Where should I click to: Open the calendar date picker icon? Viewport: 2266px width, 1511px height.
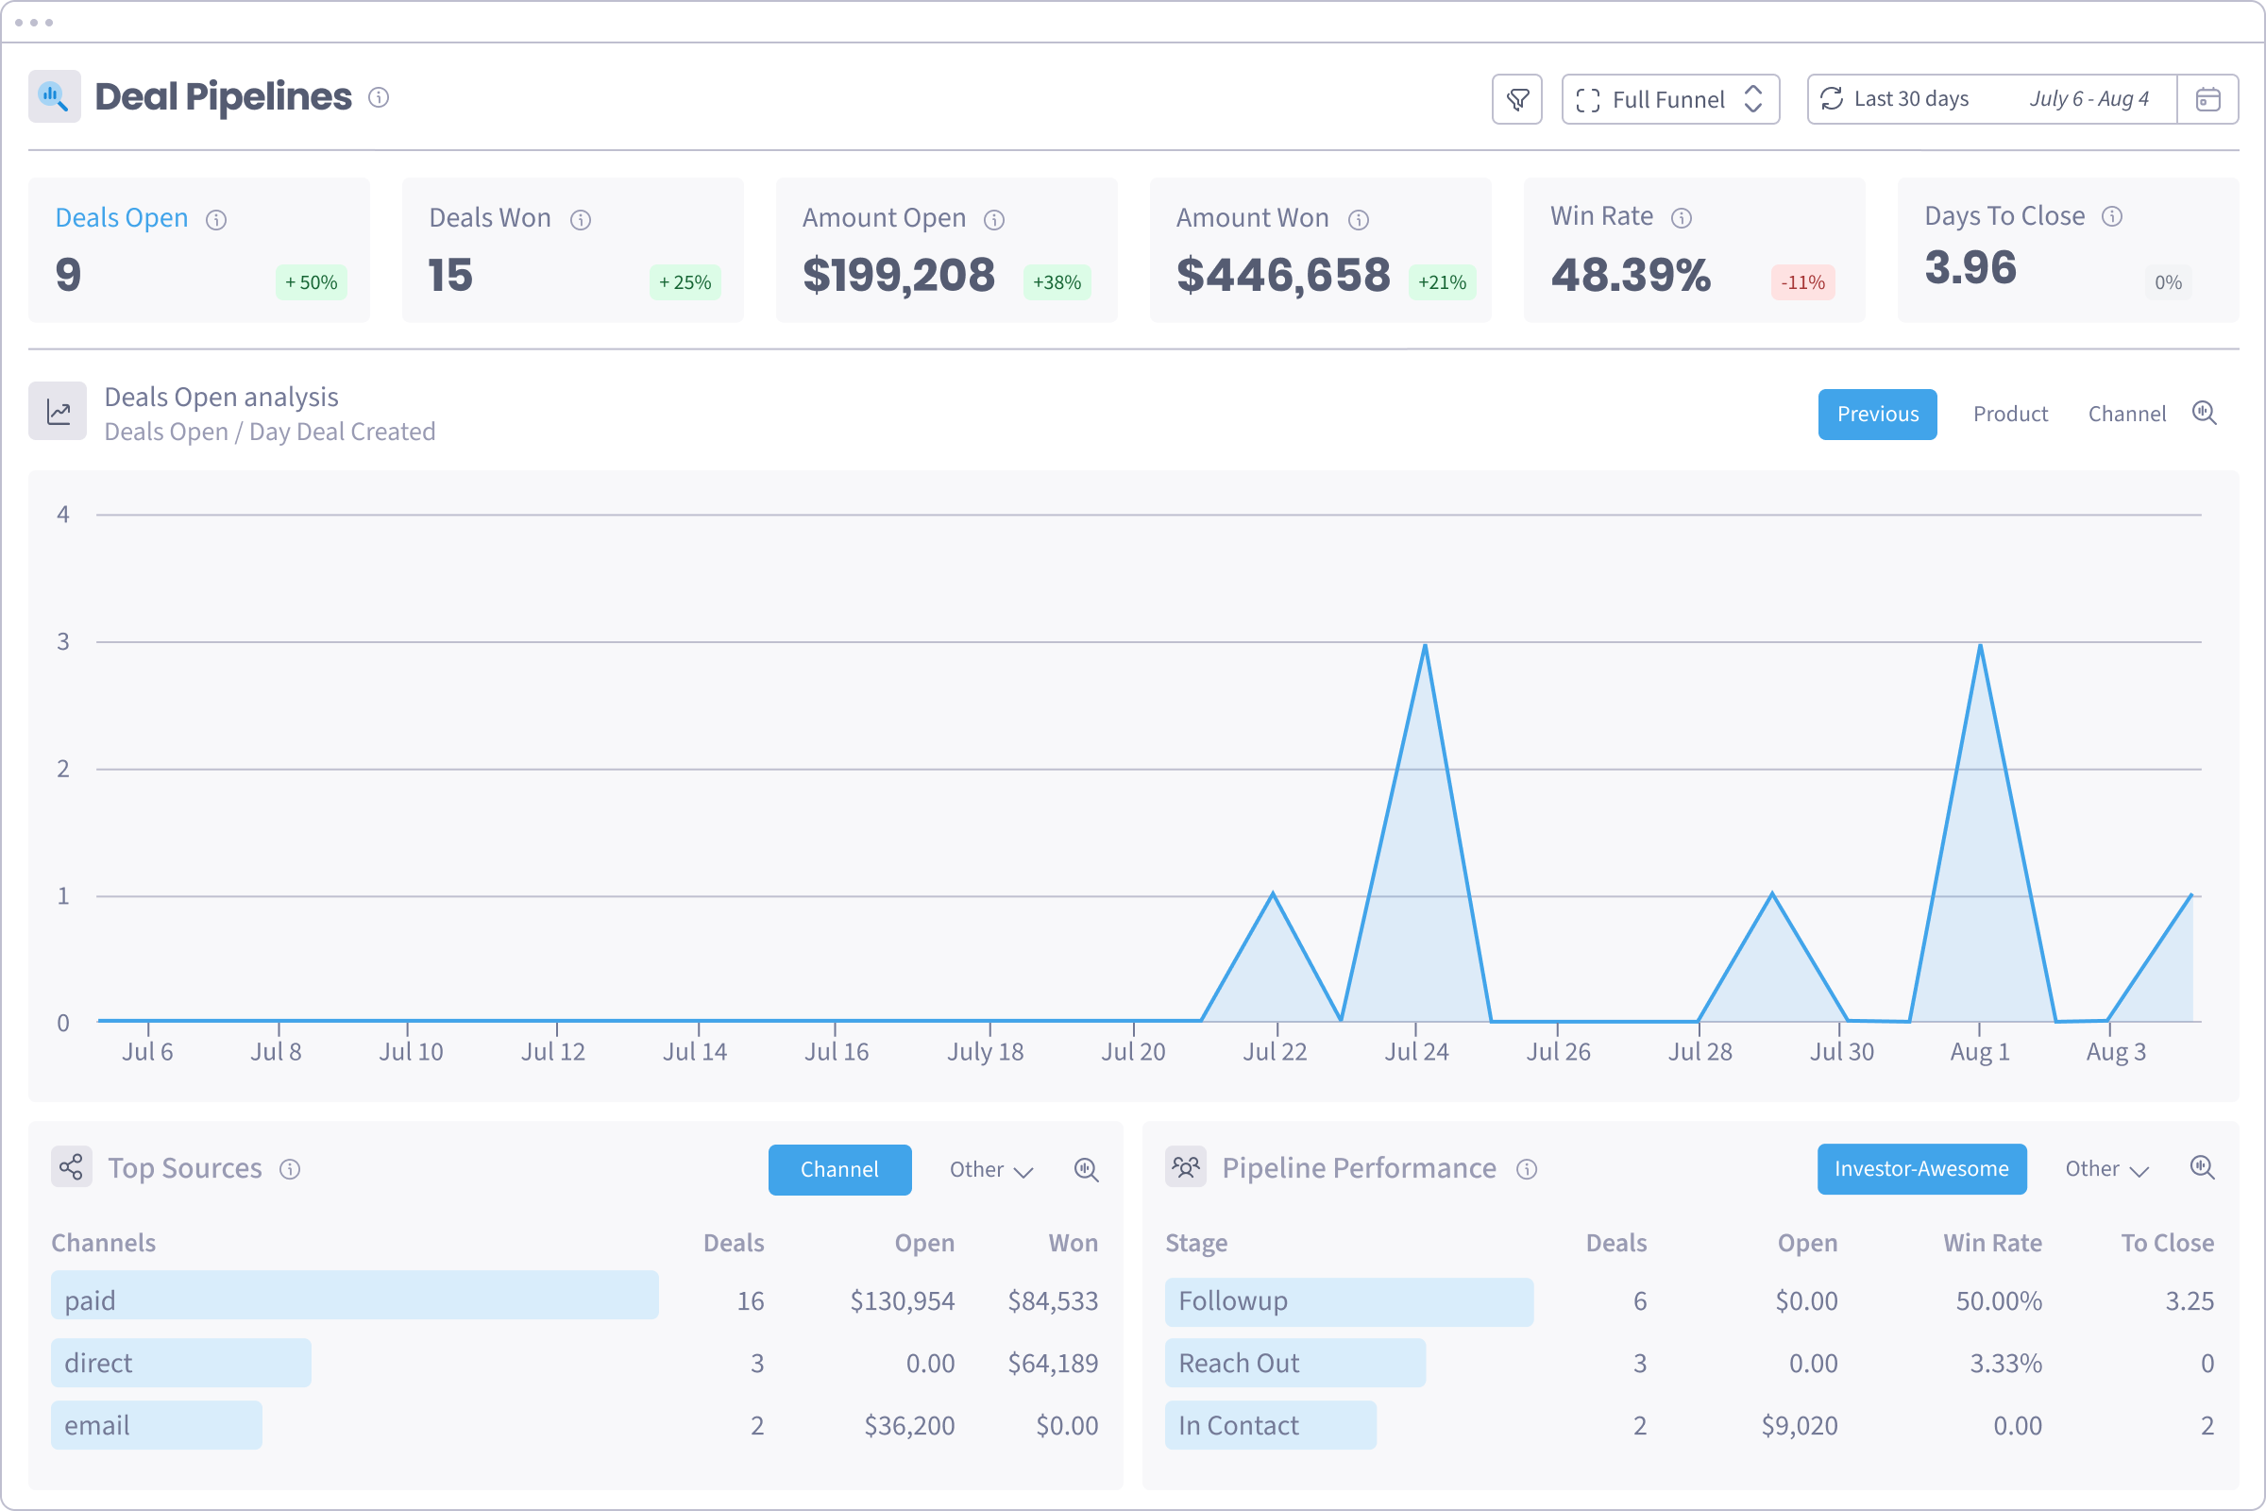2207,99
